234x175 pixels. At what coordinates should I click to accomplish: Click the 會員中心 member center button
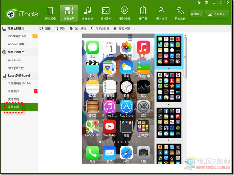point(196,14)
